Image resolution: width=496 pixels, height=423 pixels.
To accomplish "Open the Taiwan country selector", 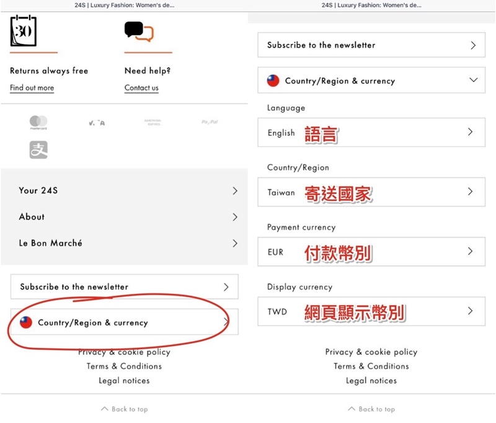I will click(371, 192).
